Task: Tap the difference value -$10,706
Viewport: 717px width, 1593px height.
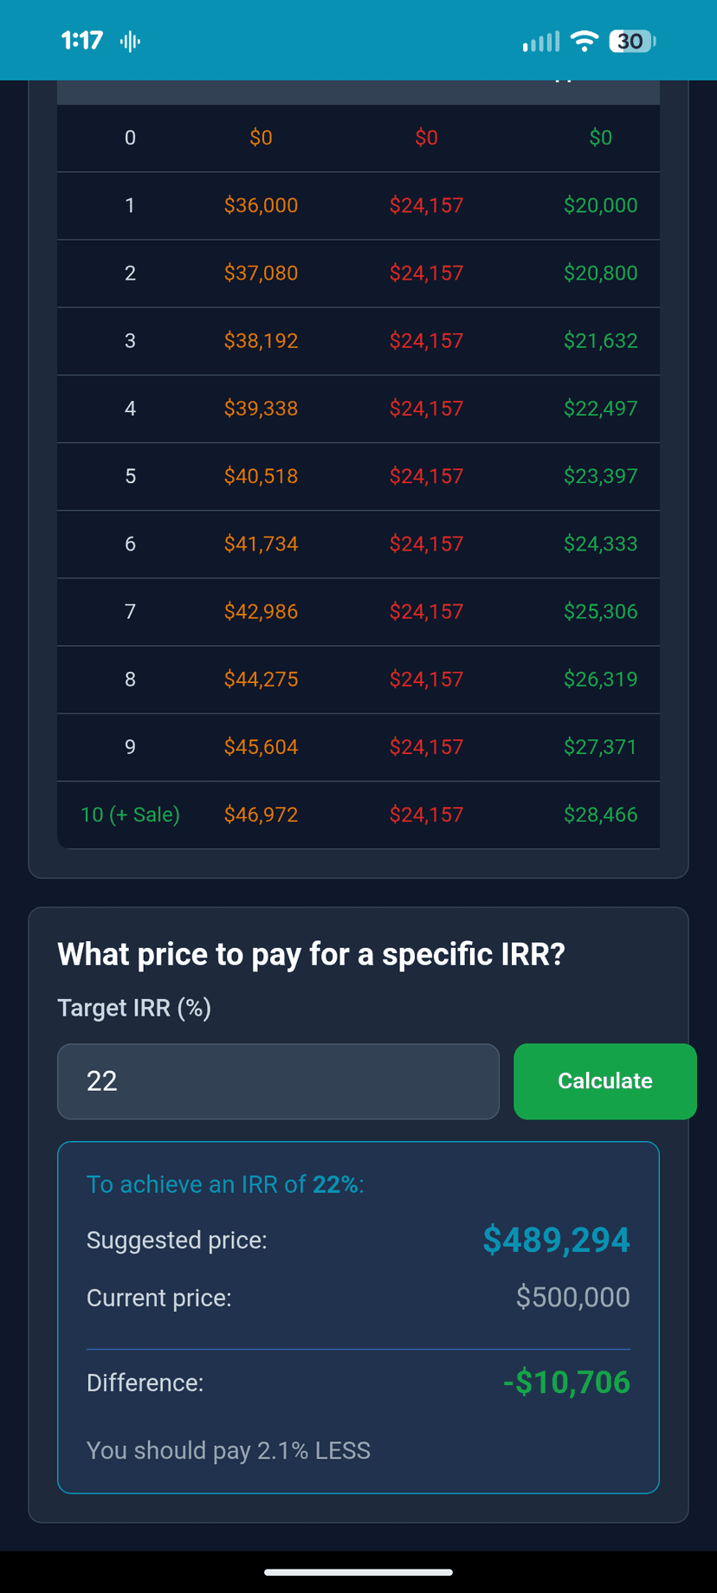Action: tap(566, 1382)
